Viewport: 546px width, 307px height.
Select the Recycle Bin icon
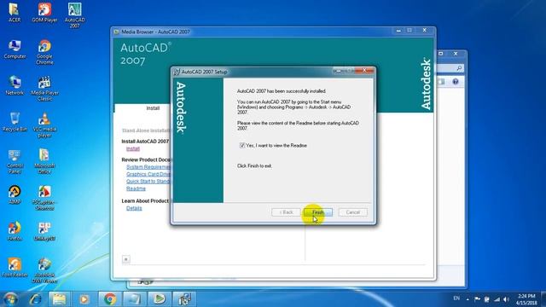15,122
